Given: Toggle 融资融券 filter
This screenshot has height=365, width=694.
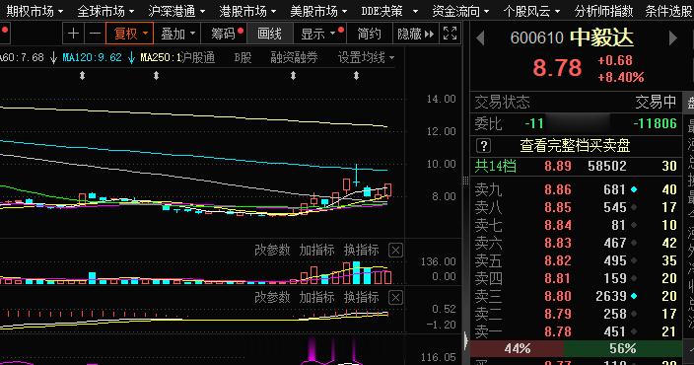Looking at the screenshot, I should (x=294, y=57).
